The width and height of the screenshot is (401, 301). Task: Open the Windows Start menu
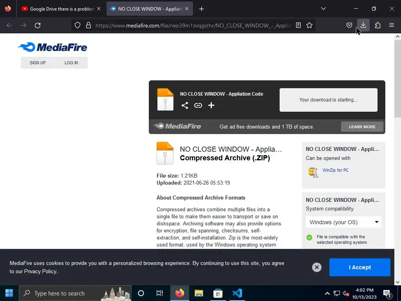click(9, 293)
